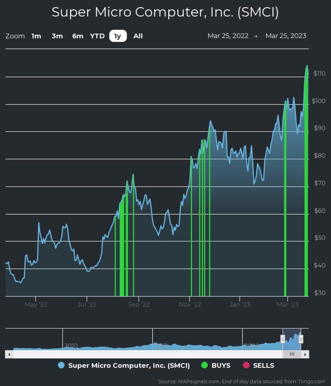Click the $100 axis label

coord(319,101)
